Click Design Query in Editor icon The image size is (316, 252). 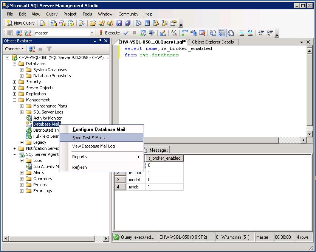[x=163, y=33]
